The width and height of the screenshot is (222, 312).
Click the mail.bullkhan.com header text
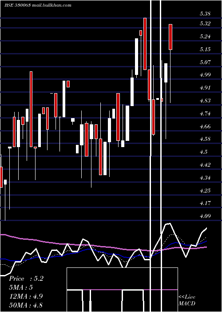click(52, 5)
